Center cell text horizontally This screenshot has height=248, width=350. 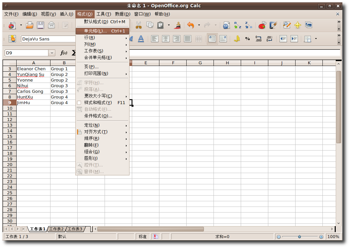point(165,39)
